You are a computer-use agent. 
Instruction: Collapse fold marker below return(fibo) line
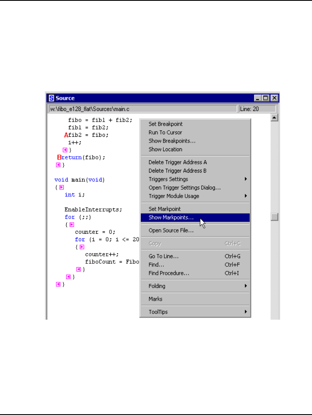click(58, 165)
